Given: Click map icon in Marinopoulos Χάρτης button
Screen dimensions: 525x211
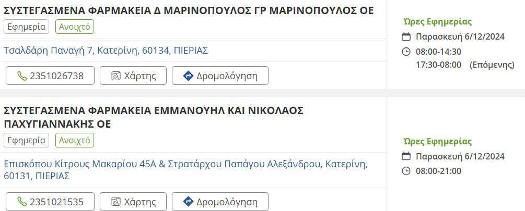Looking at the screenshot, I should click(x=116, y=76).
